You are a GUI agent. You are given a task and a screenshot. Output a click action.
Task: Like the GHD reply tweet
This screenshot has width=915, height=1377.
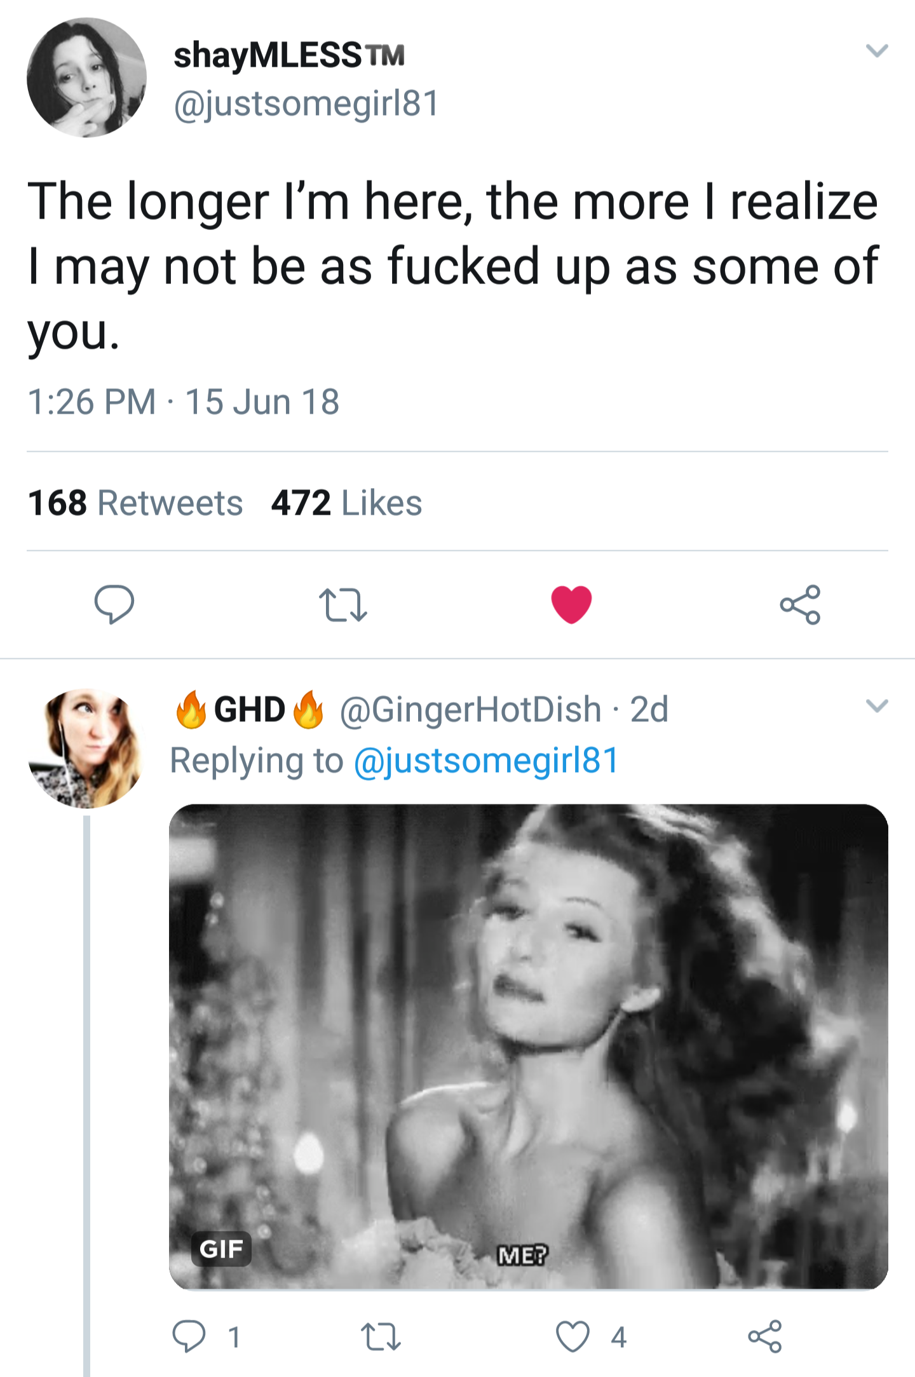(573, 1336)
